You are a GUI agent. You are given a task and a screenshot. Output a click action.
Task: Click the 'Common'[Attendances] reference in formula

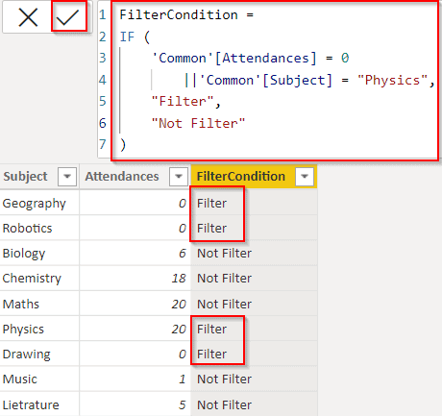coord(233,59)
